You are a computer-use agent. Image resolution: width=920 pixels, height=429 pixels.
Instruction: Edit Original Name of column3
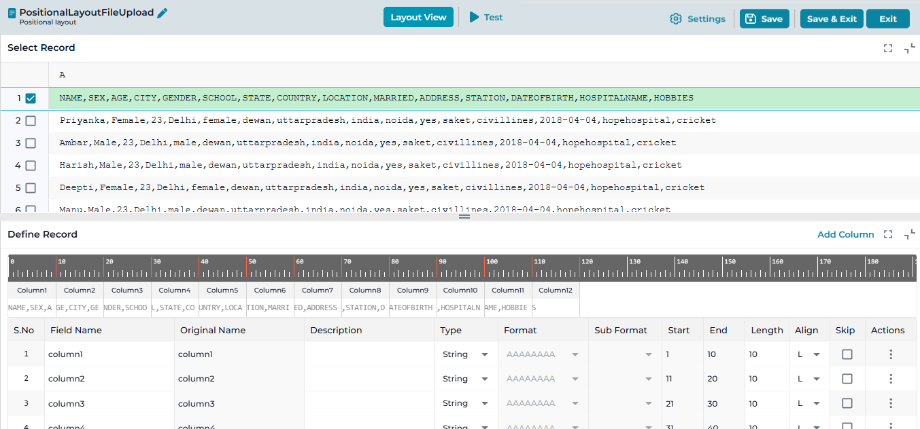(239, 403)
